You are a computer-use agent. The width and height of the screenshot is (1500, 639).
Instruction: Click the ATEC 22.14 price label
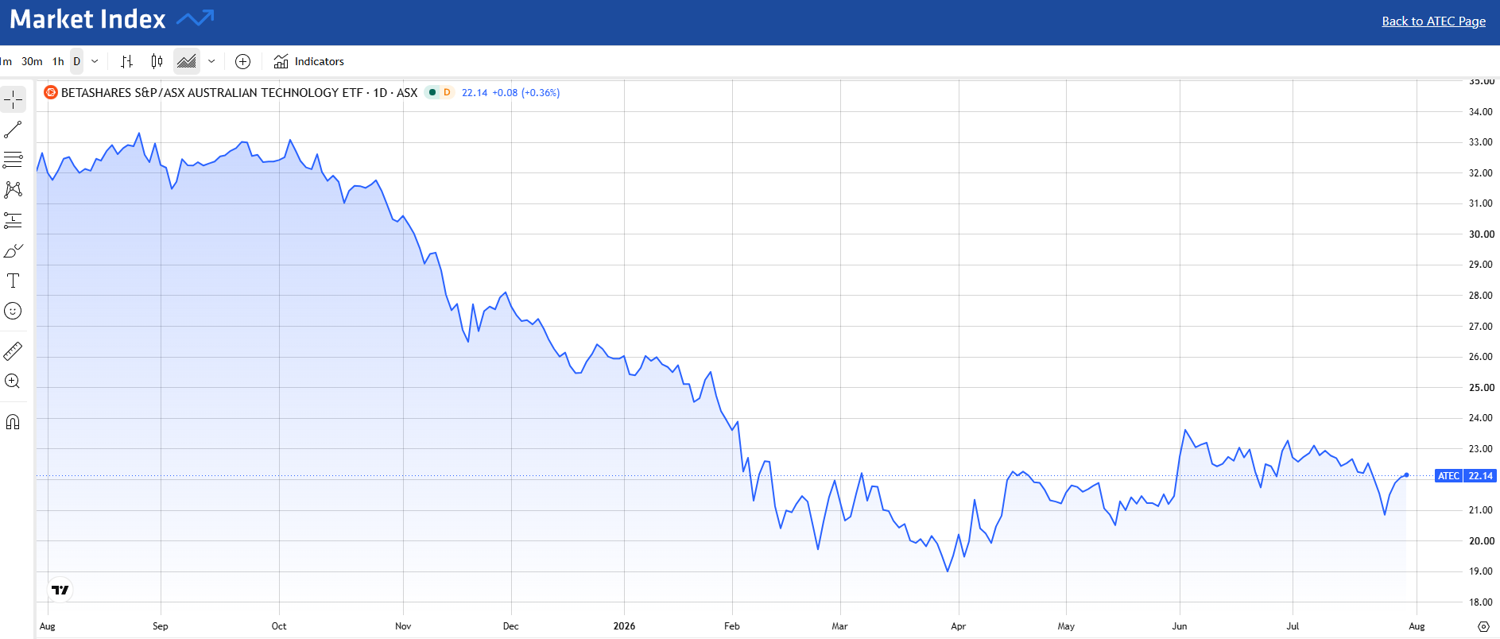(1467, 476)
